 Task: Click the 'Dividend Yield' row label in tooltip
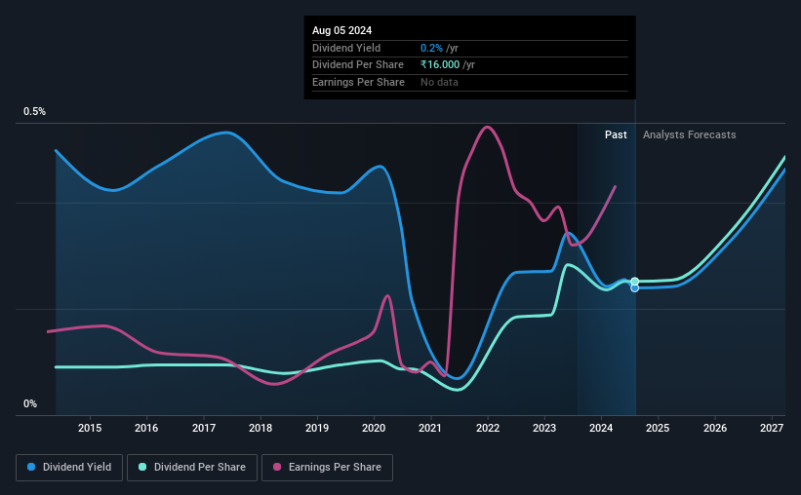(346, 48)
